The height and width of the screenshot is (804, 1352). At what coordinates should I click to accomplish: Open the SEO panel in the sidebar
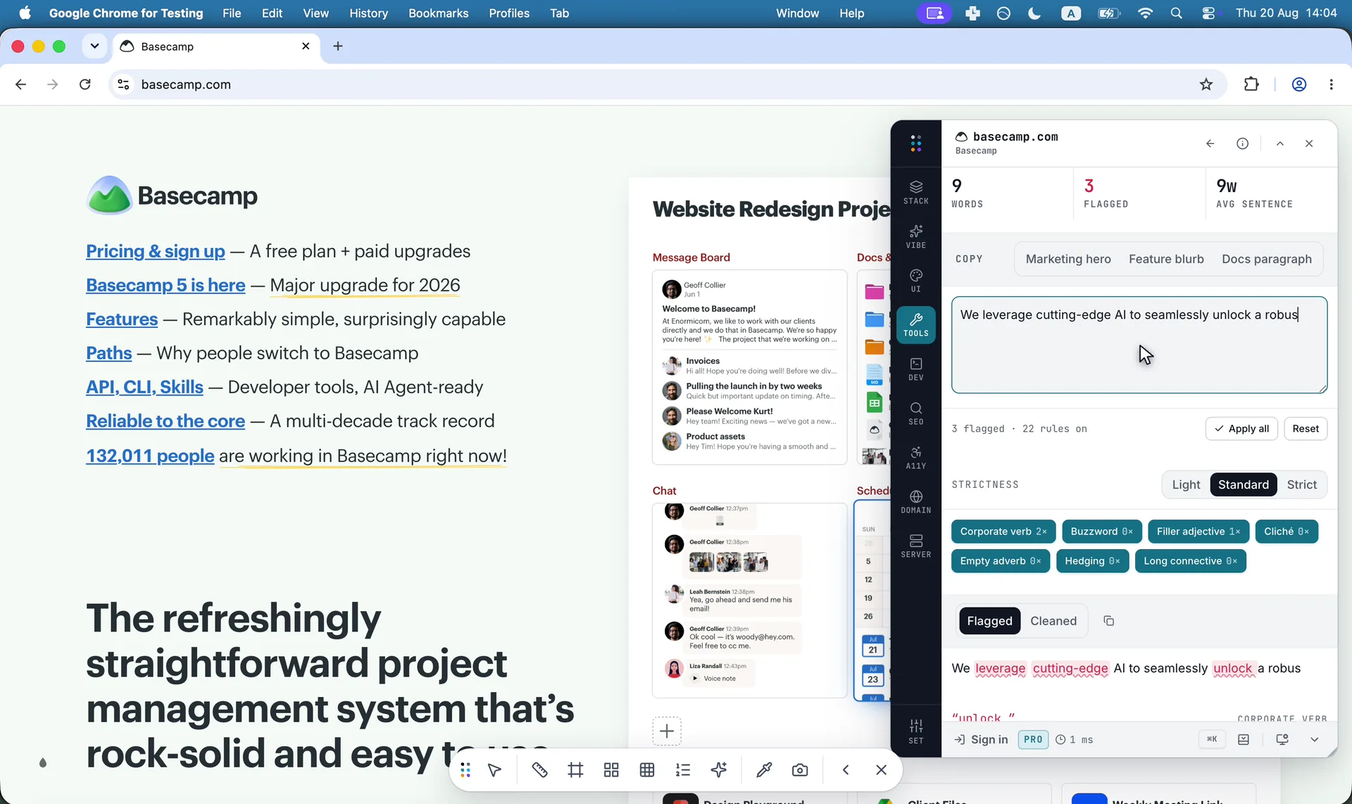point(915,413)
